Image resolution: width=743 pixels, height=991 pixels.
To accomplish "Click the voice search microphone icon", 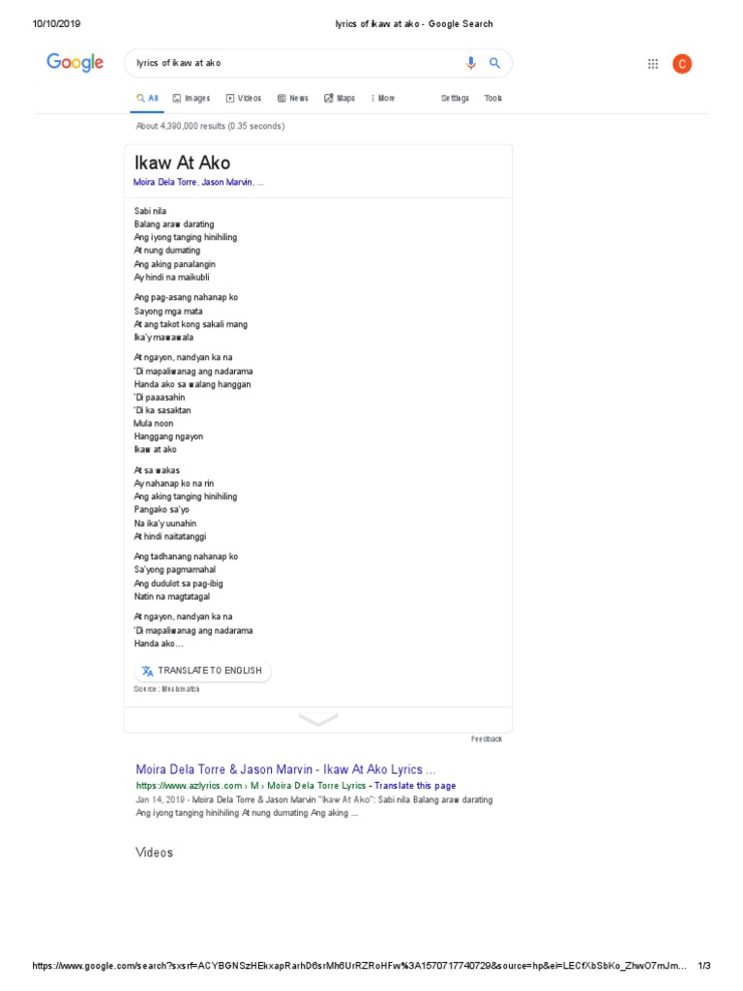I will pyautogui.click(x=471, y=64).
